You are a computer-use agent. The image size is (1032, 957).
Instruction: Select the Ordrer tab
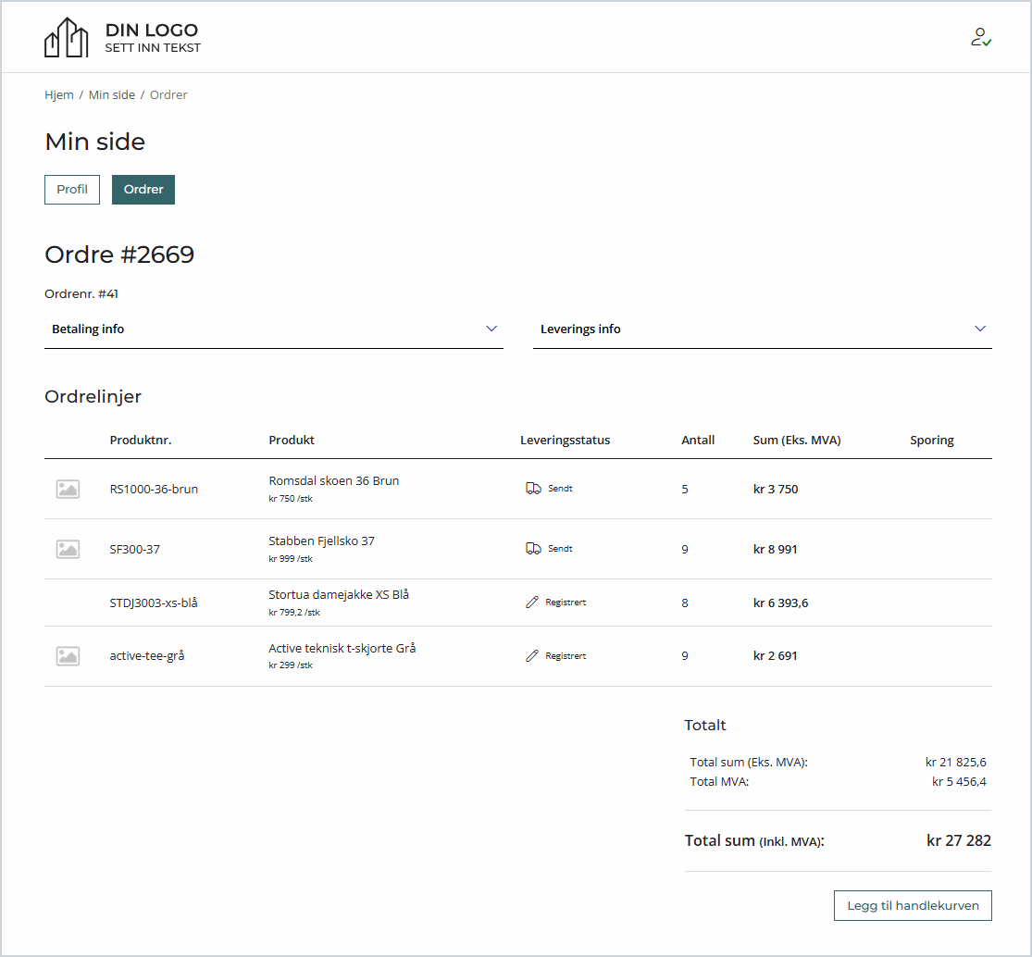tap(143, 190)
